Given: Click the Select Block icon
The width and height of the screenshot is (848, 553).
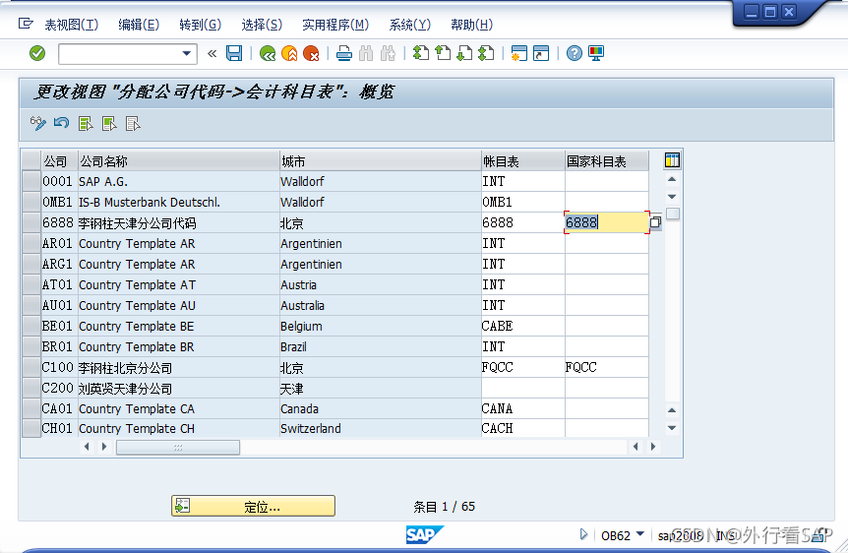Looking at the screenshot, I should coord(110,124).
